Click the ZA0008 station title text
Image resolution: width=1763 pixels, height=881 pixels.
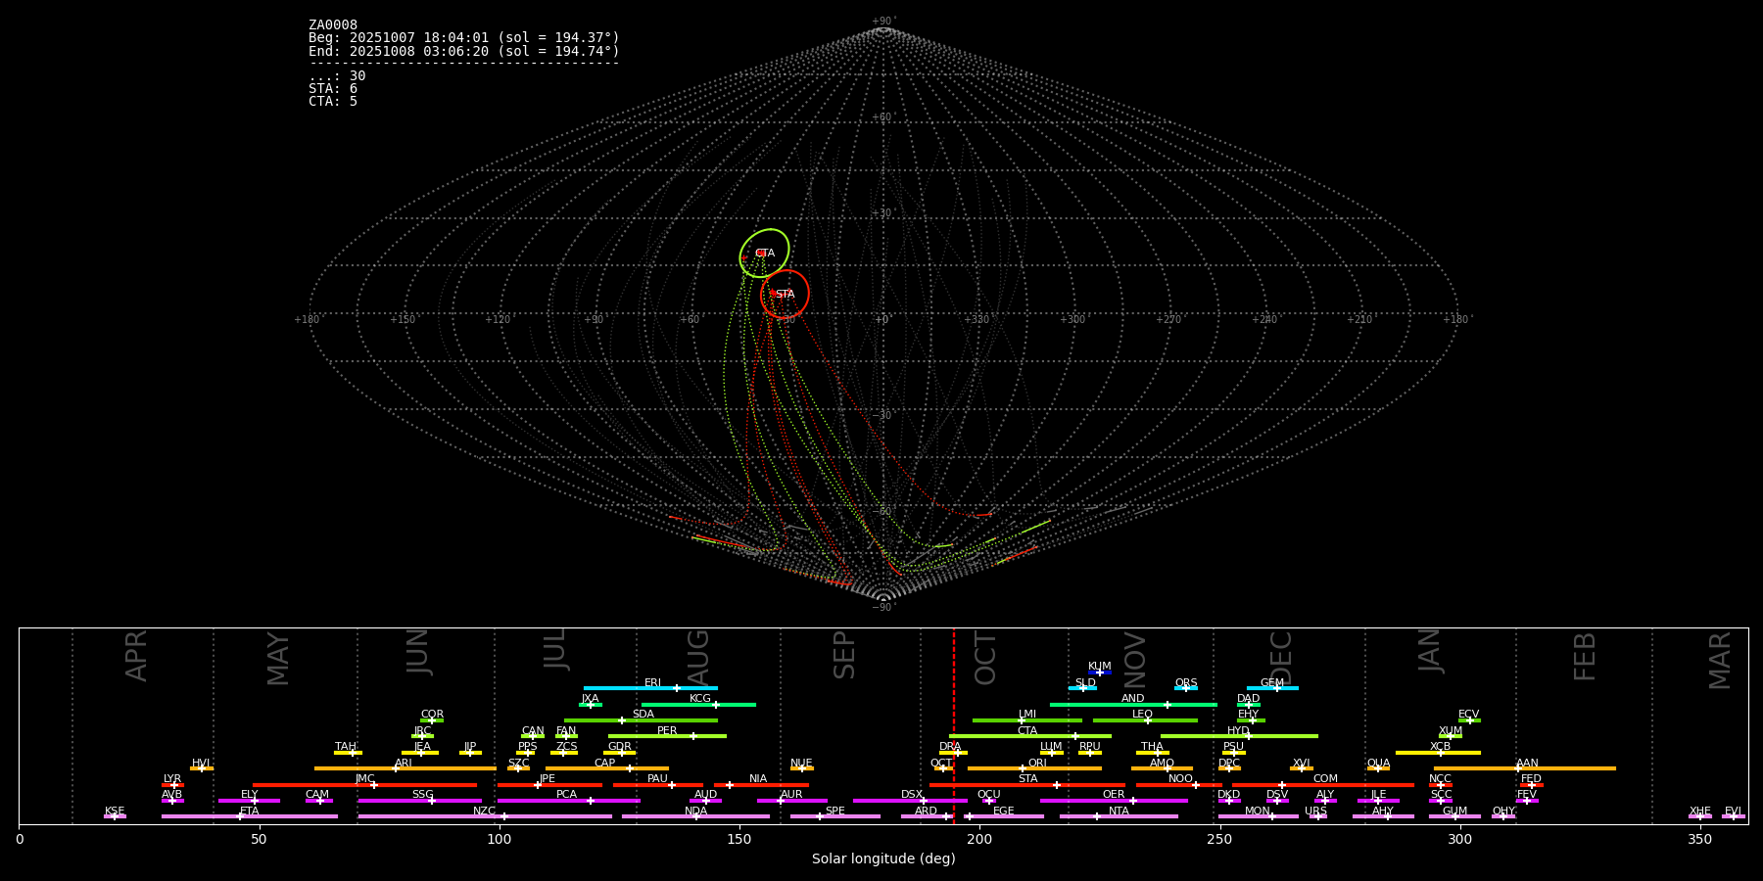click(x=333, y=25)
